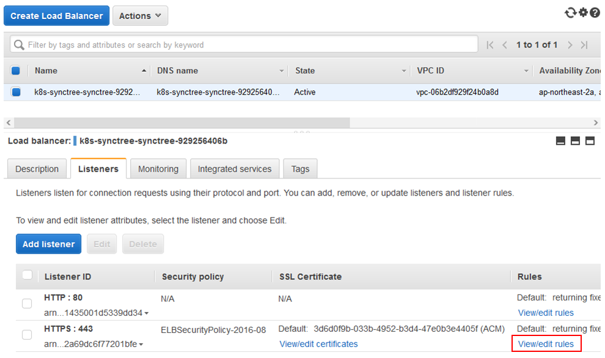Go to first page of results
Screen dimensions: 605x358
coord(490,45)
